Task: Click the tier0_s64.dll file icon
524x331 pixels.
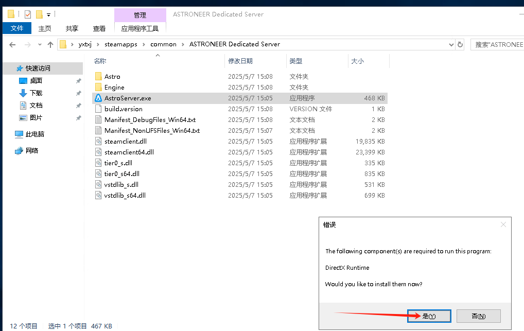Action: [x=98, y=173]
